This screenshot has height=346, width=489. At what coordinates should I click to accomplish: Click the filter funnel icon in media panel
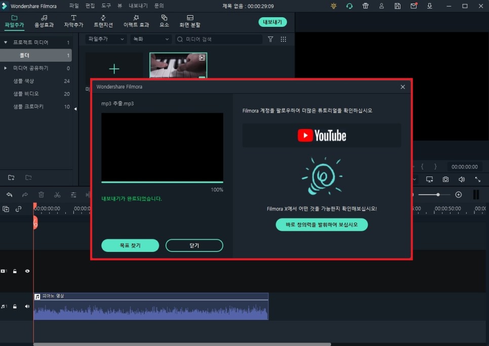(x=270, y=39)
